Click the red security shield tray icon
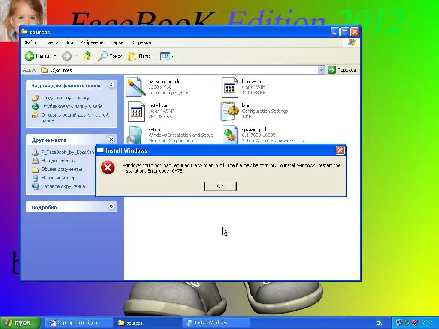This screenshot has height=329, width=439. point(415,323)
